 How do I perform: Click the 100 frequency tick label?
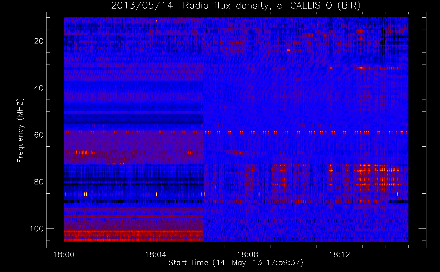37,229
